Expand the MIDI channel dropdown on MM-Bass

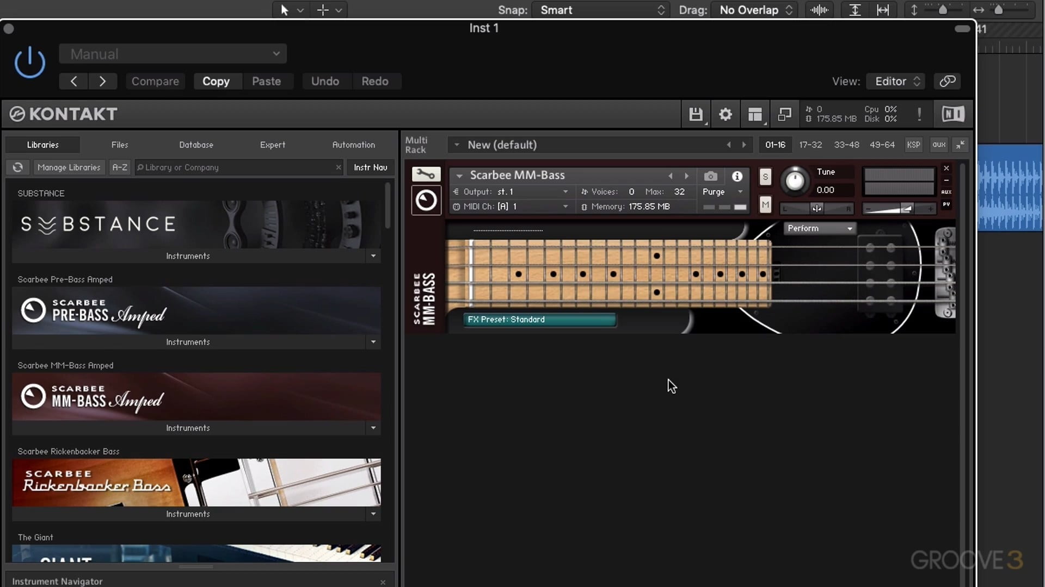(x=565, y=207)
